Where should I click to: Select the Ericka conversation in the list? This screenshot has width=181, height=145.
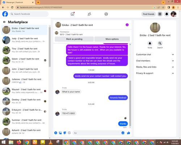pos(24,30)
